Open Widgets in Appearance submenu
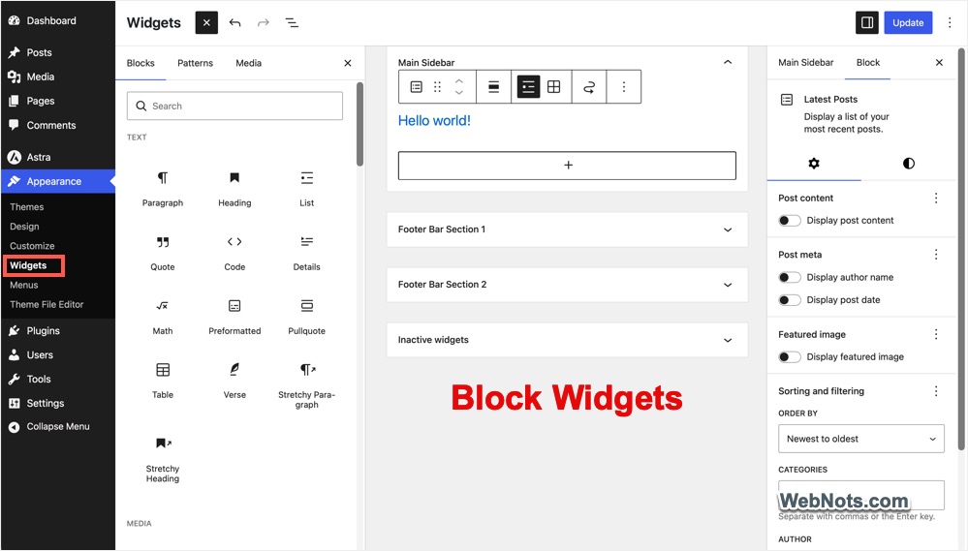Image resolution: width=968 pixels, height=551 pixels. point(28,265)
